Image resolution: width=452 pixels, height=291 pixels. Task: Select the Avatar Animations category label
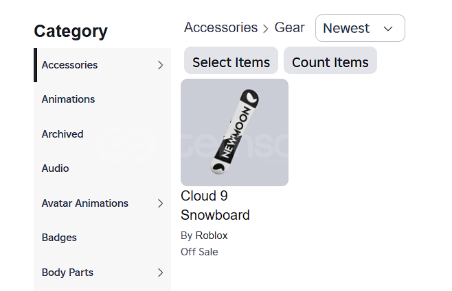pyautogui.click(x=84, y=203)
